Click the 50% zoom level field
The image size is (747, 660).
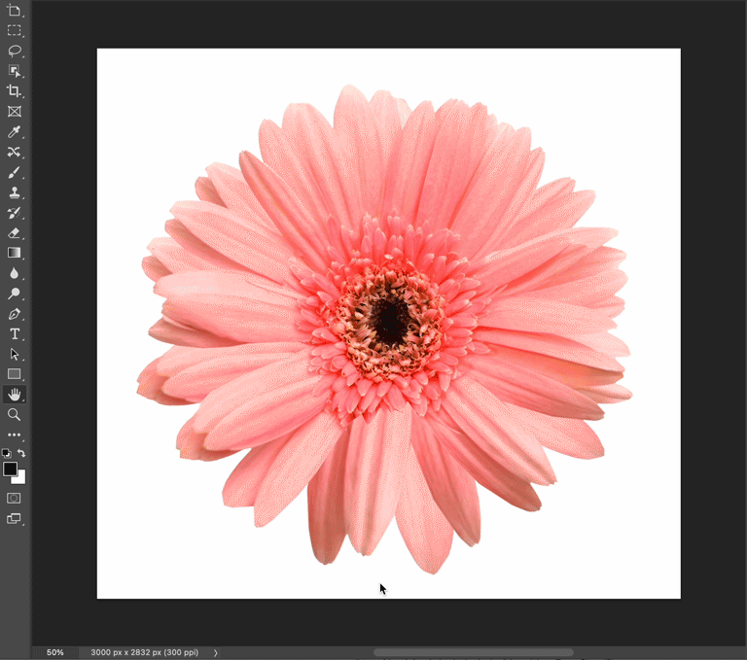coord(54,652)
